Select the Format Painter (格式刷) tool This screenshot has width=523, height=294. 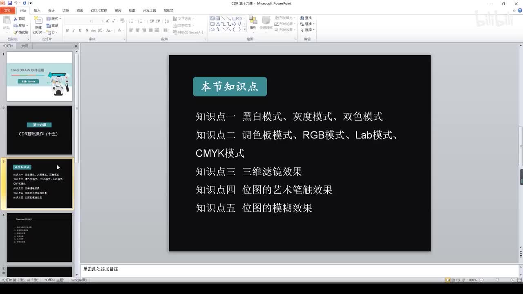click(x=21, y=32)
